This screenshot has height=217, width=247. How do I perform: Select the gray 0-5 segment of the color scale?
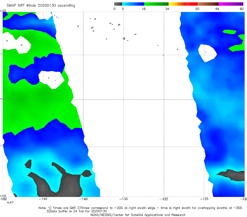[118, 4]
